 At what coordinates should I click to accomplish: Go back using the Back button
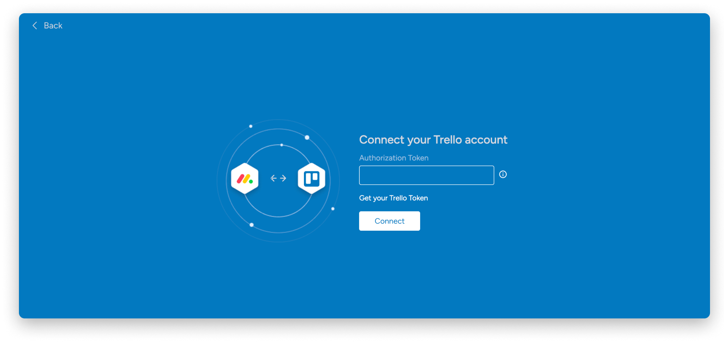point(47,25)
